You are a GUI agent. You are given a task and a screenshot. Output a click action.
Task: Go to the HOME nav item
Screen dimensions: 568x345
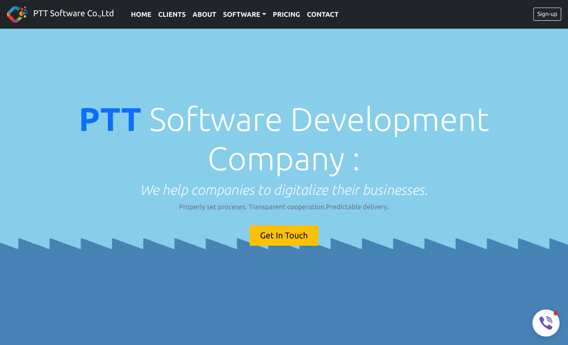coord(141,14)
